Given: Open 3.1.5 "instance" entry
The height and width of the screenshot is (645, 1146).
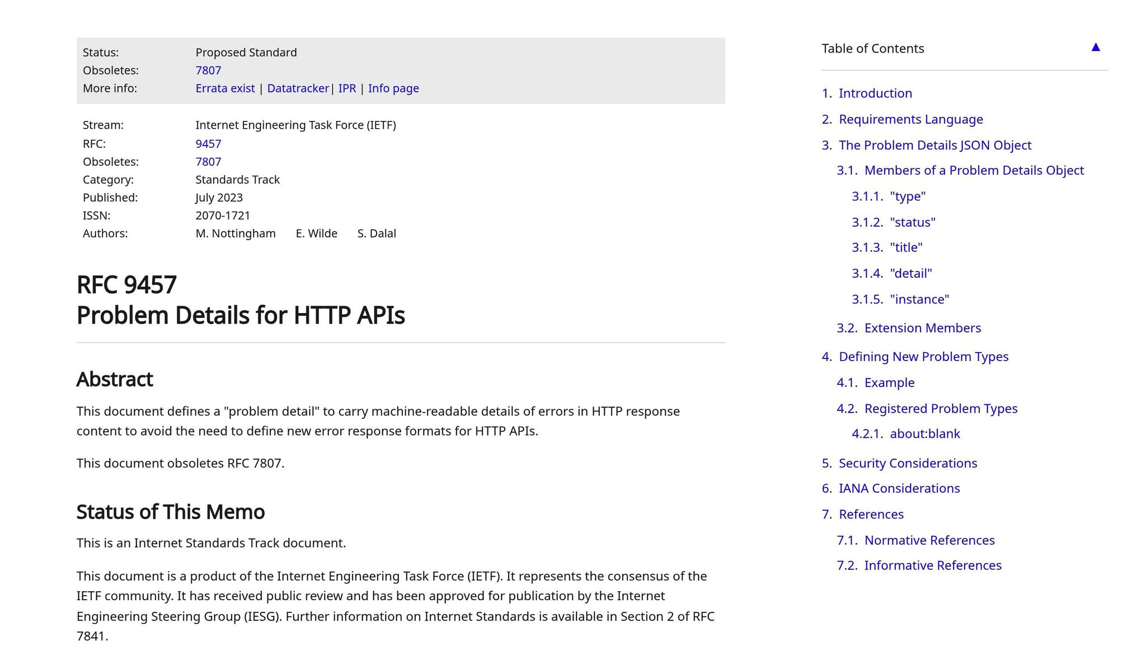Looking at the screenshot, I should pyautogui.click(x=919, y=300).
